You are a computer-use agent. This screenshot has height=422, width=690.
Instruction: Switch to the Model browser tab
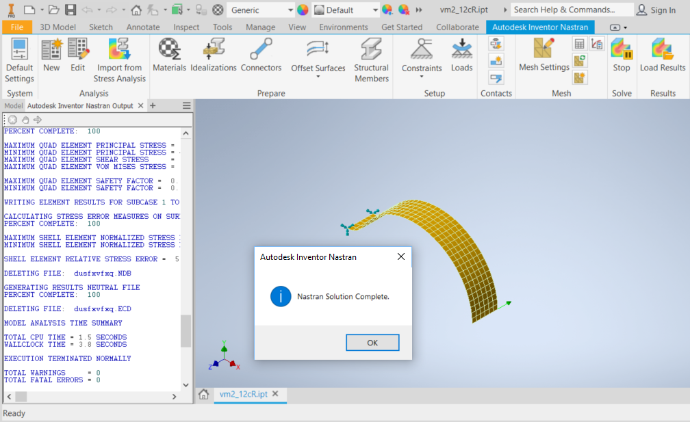pos(13,105)
